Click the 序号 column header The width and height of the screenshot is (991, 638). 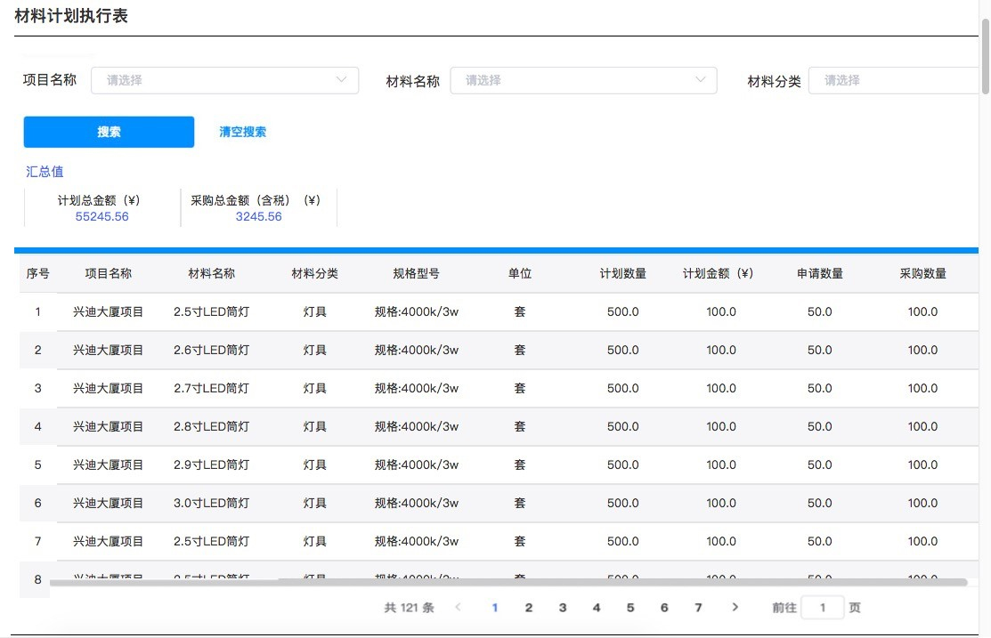38,273
